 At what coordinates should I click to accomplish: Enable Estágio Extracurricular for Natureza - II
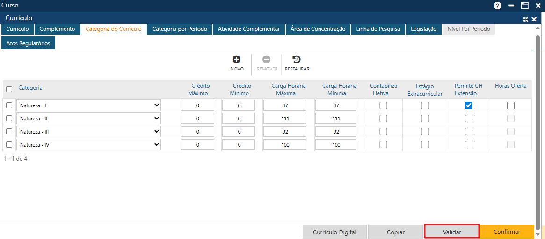(425, 119)
